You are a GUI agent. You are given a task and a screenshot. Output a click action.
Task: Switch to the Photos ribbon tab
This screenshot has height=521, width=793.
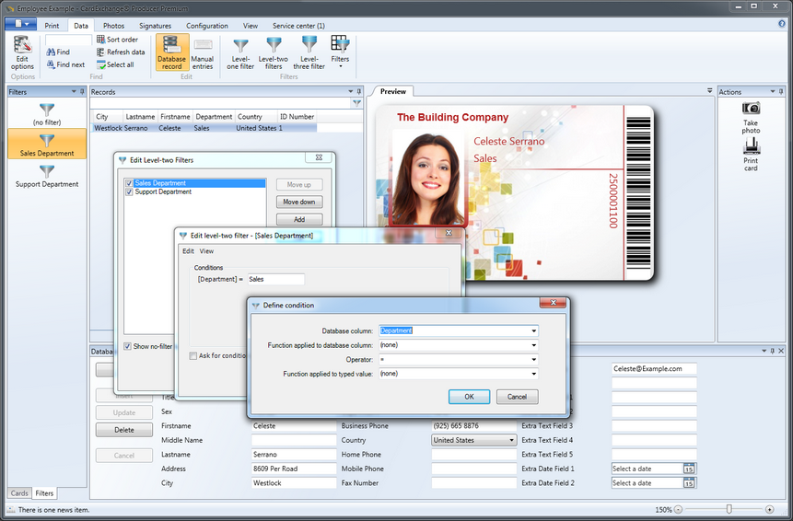(114, 25)
